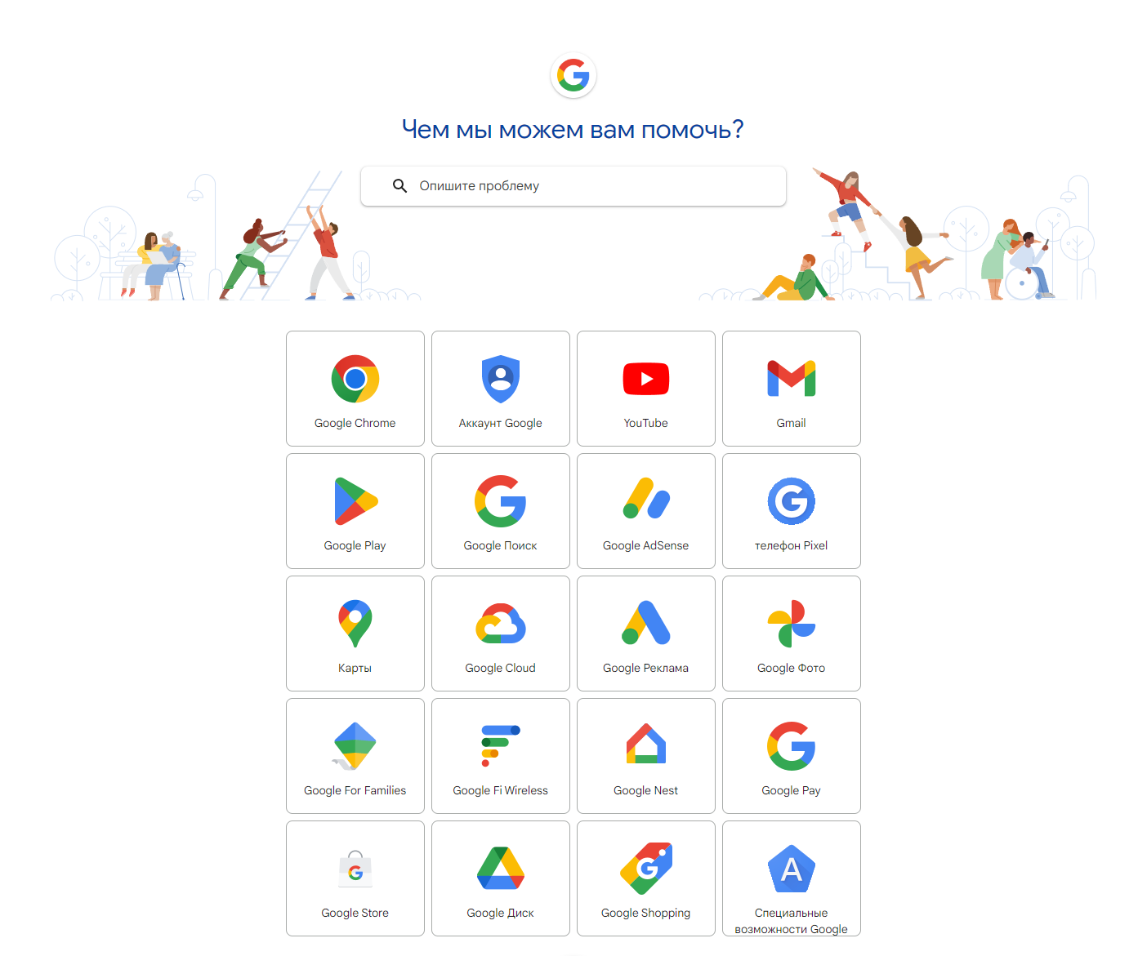Screen dimensions: 1138x956
Task: Go to the Google Pay help tile
Action: coord(792,756)
